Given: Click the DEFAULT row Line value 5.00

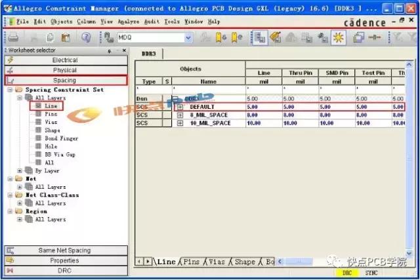Looking at the screenshot, I should click(x=263, y=107).
